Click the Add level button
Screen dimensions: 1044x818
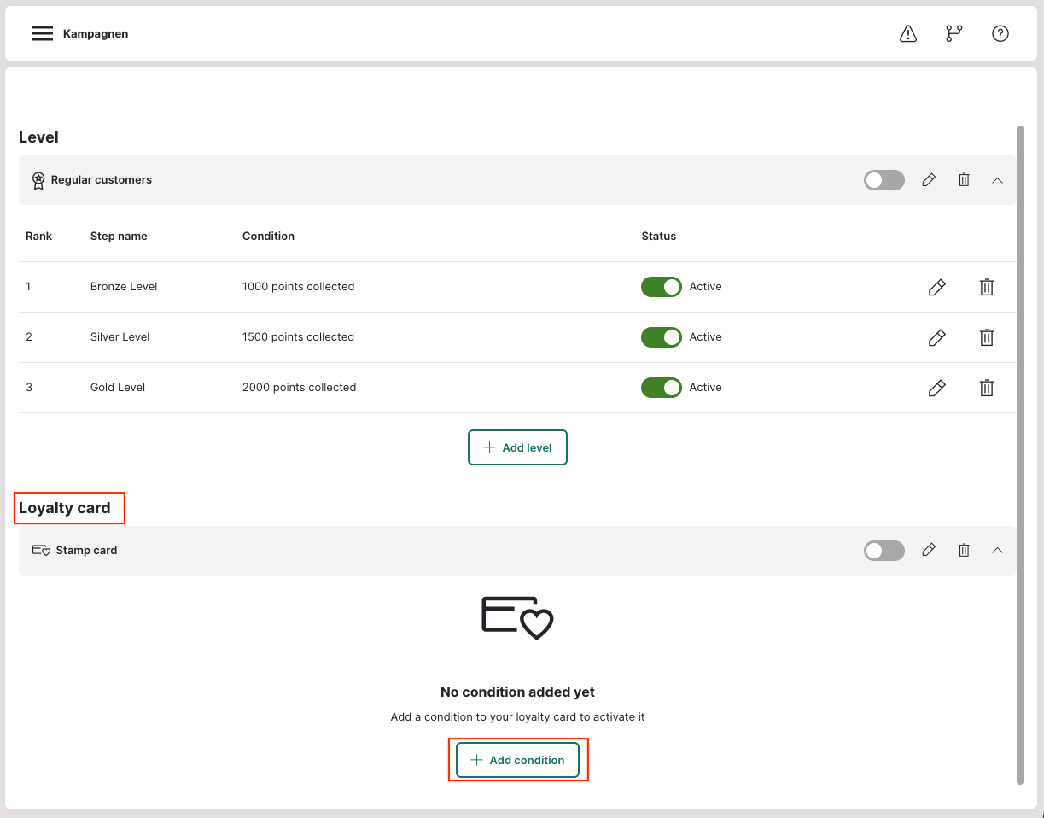(x=517, y=447)
